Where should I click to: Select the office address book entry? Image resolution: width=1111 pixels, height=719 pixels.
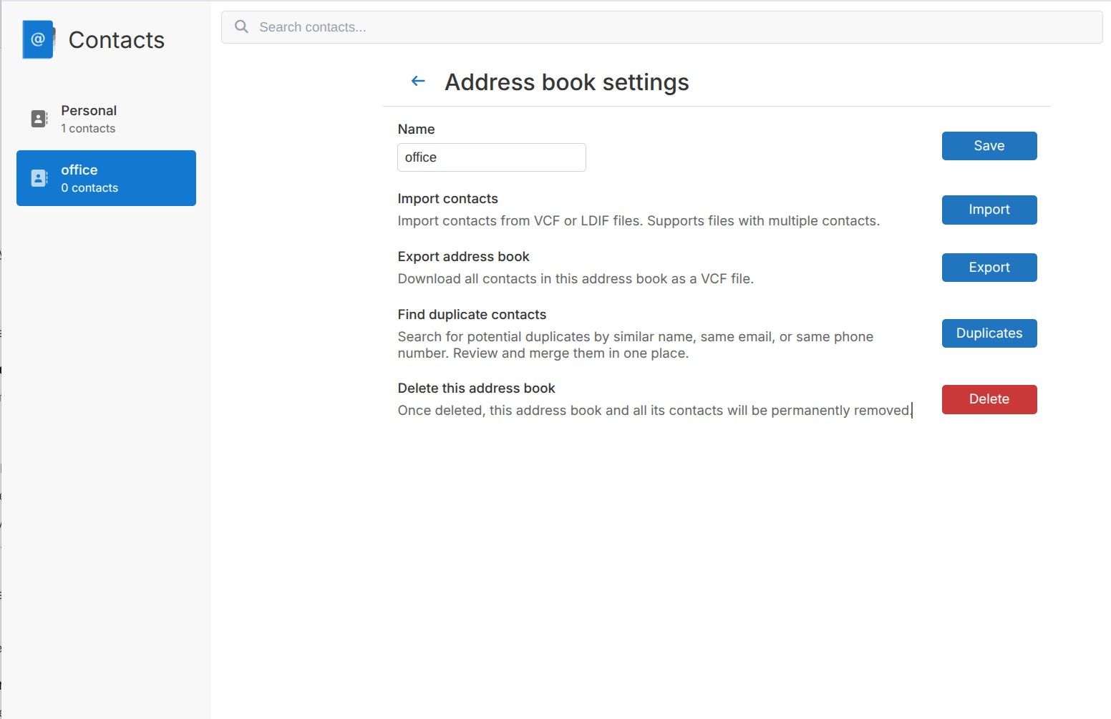tap(106, 178)
